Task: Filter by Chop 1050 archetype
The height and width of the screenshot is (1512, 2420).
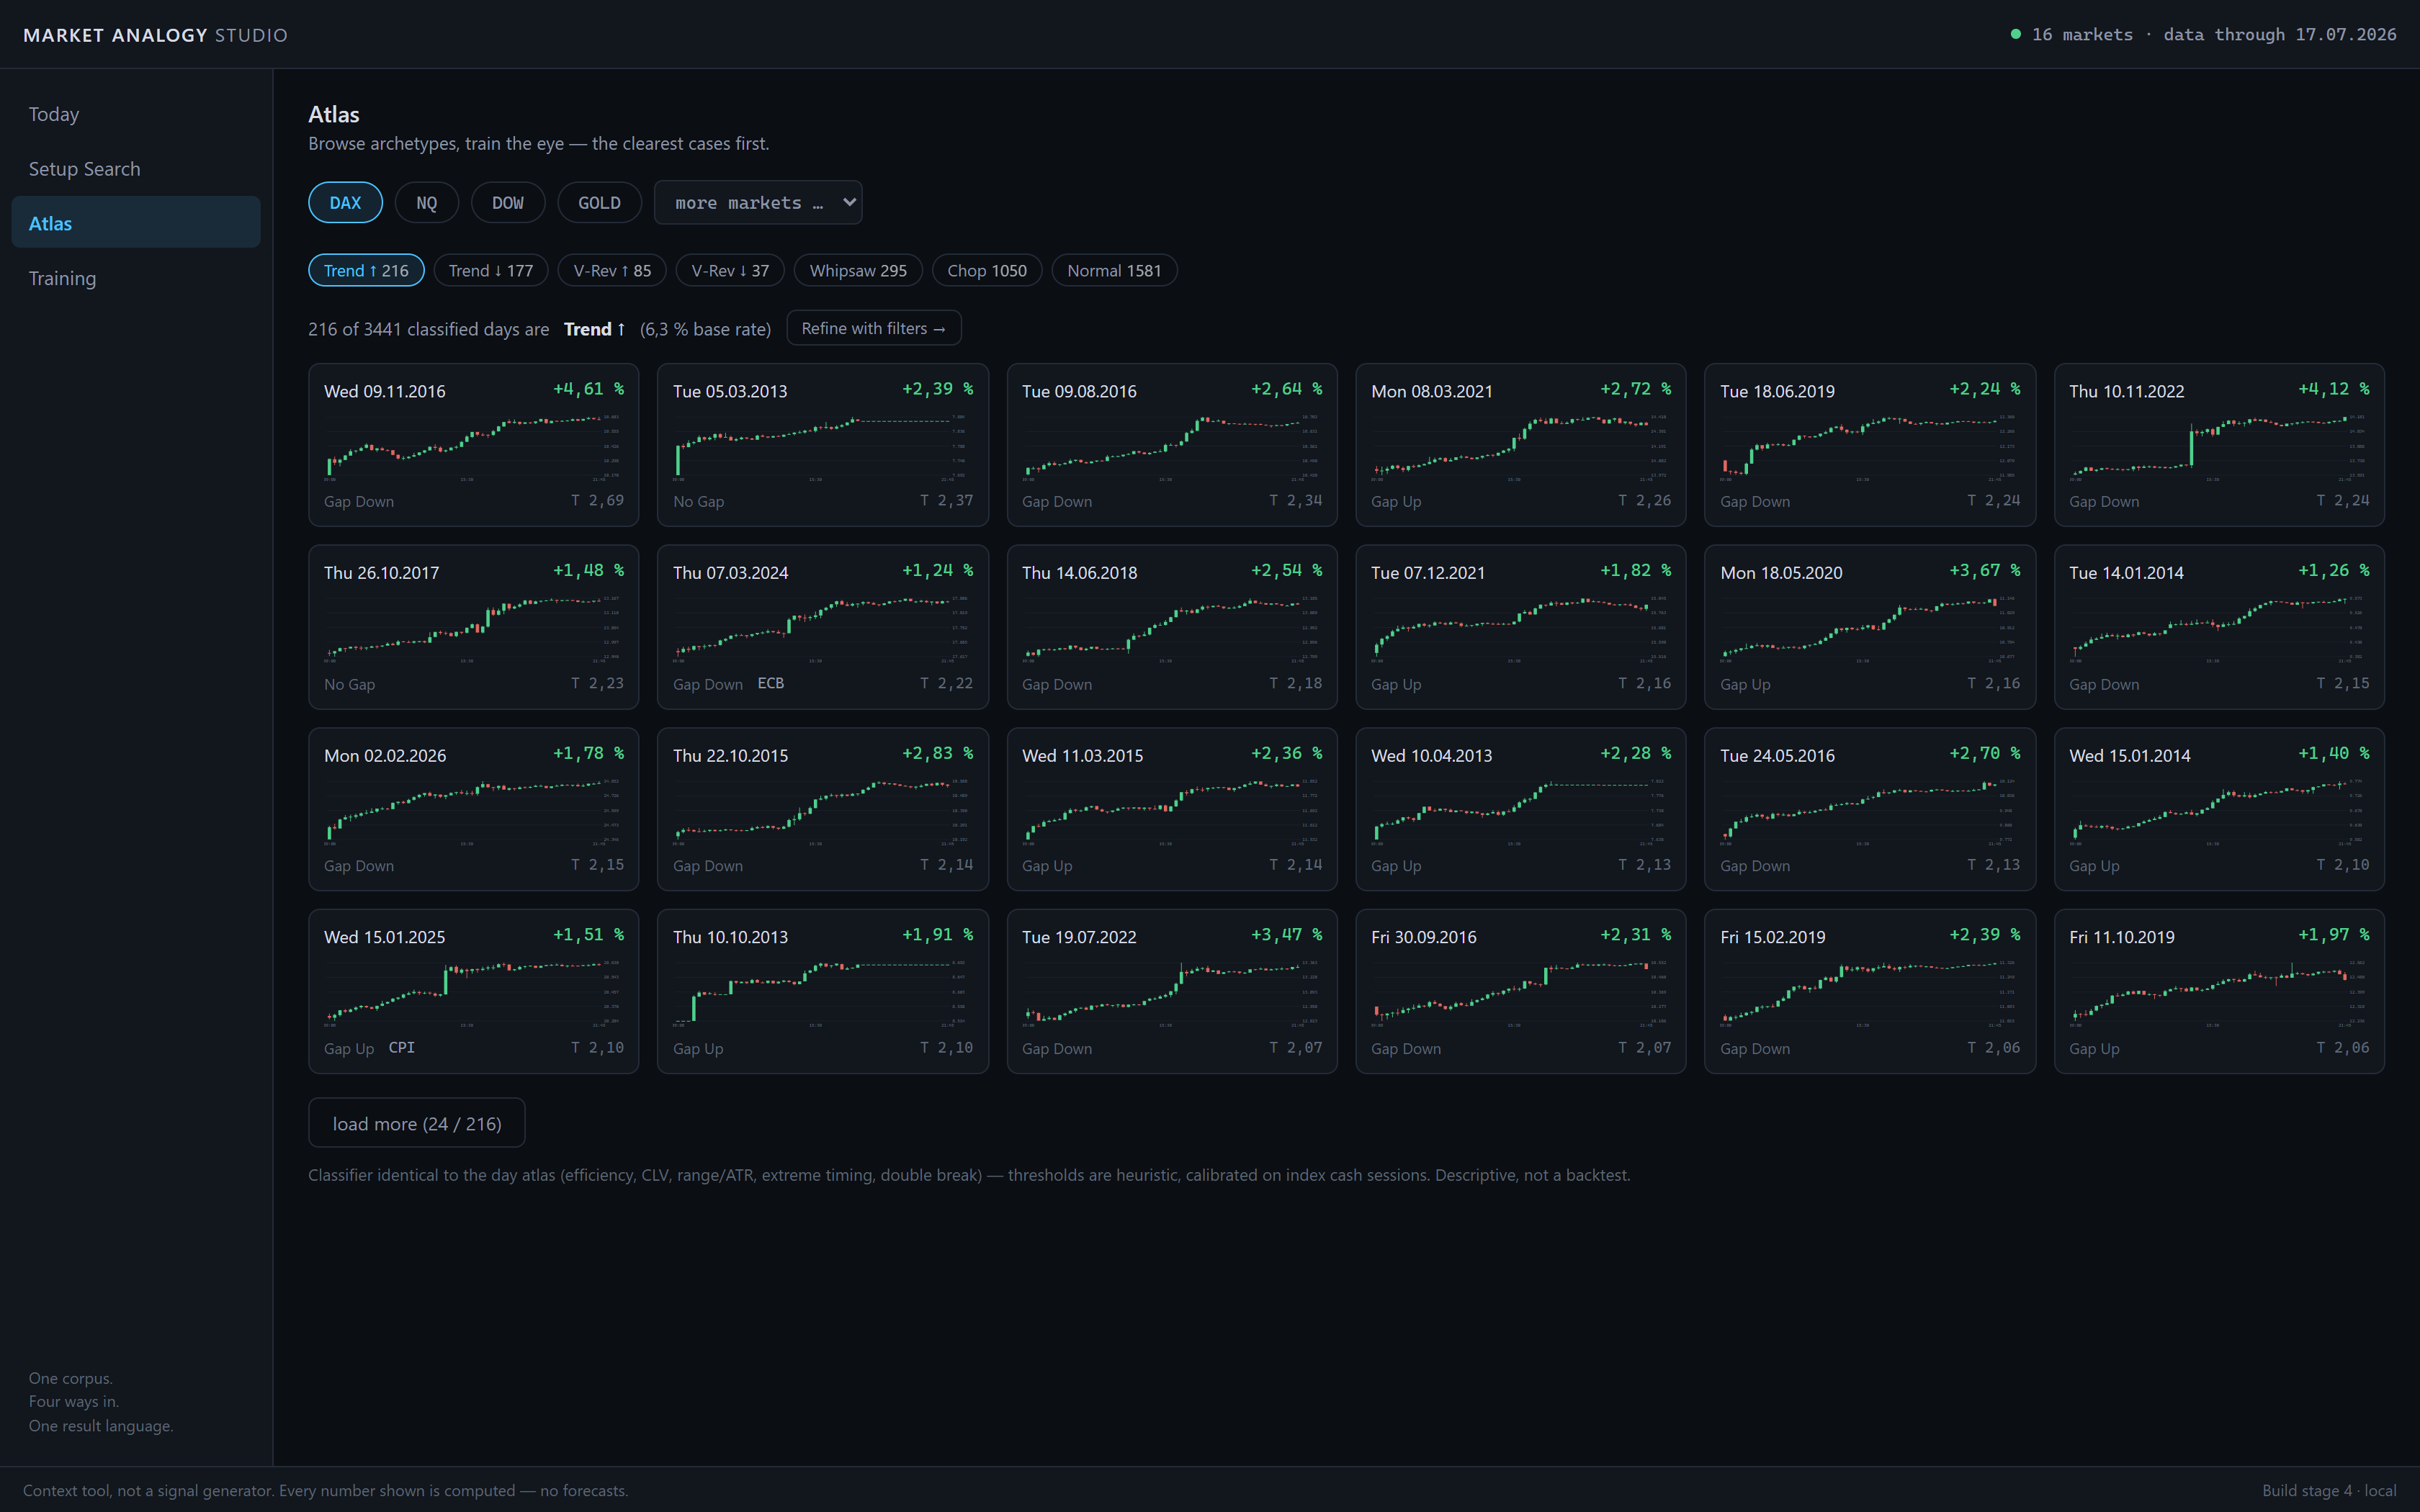Action: point(987,271)
